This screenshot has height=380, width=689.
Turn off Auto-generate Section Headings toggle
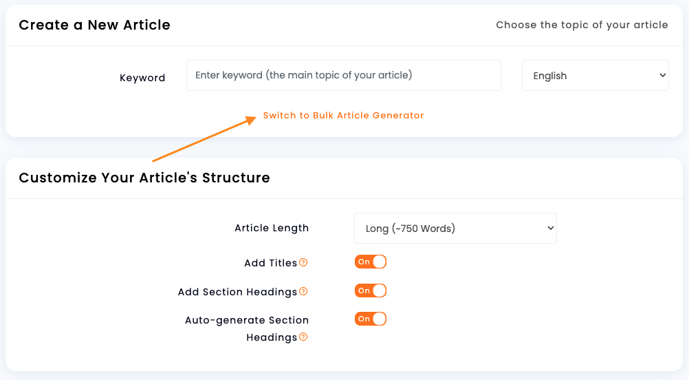(x=371, y=319)
